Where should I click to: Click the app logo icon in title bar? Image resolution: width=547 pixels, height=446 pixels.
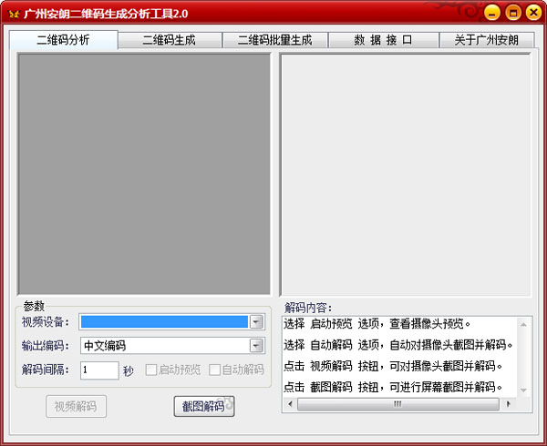[x=13, y=13]
